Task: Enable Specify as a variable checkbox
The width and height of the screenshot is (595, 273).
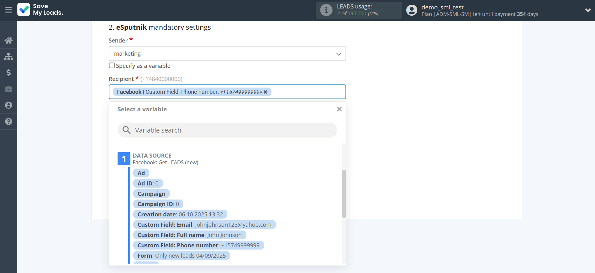Action: [x=112, y=65]
